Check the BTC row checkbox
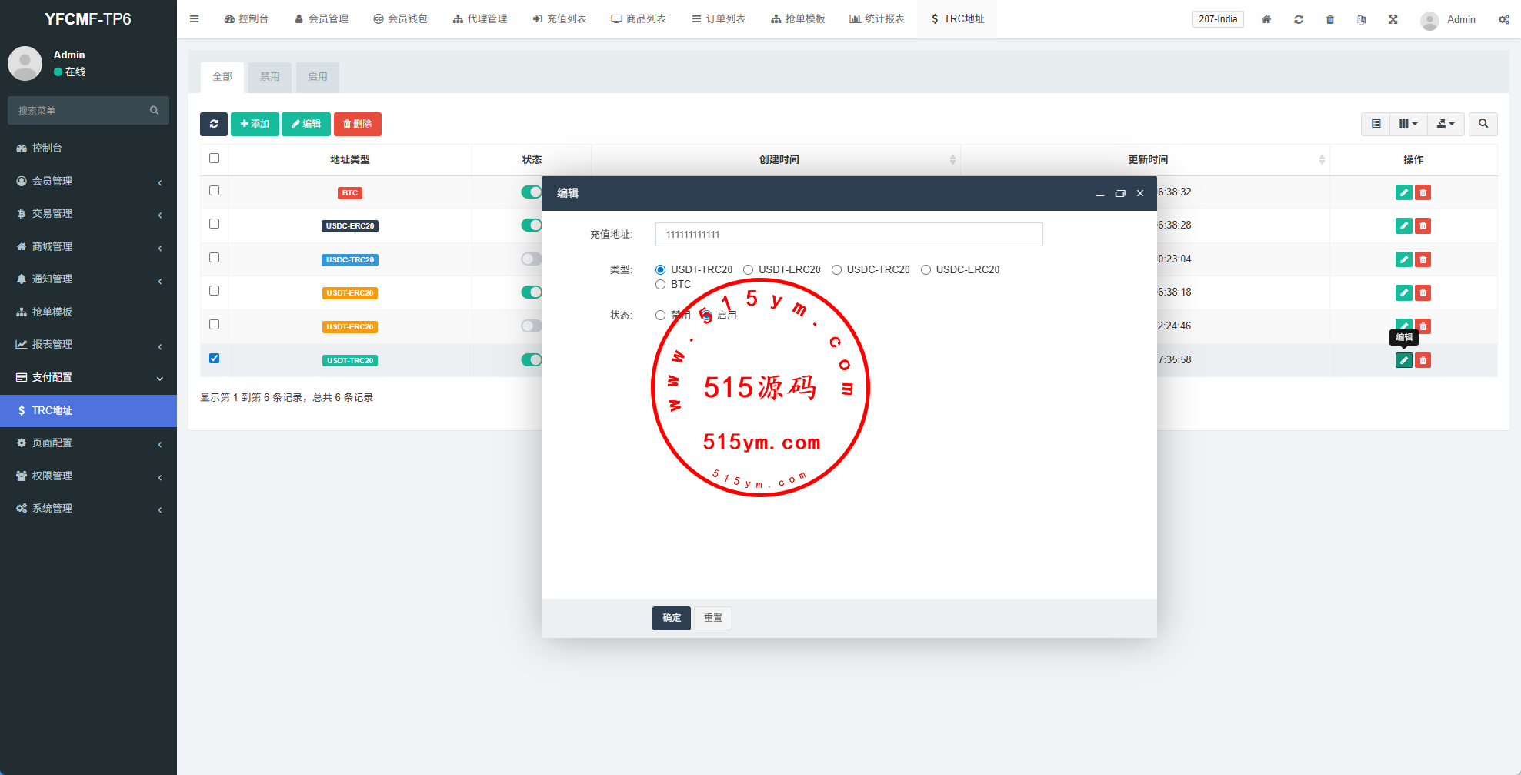 pyautogui.click(x=214, y=191)
